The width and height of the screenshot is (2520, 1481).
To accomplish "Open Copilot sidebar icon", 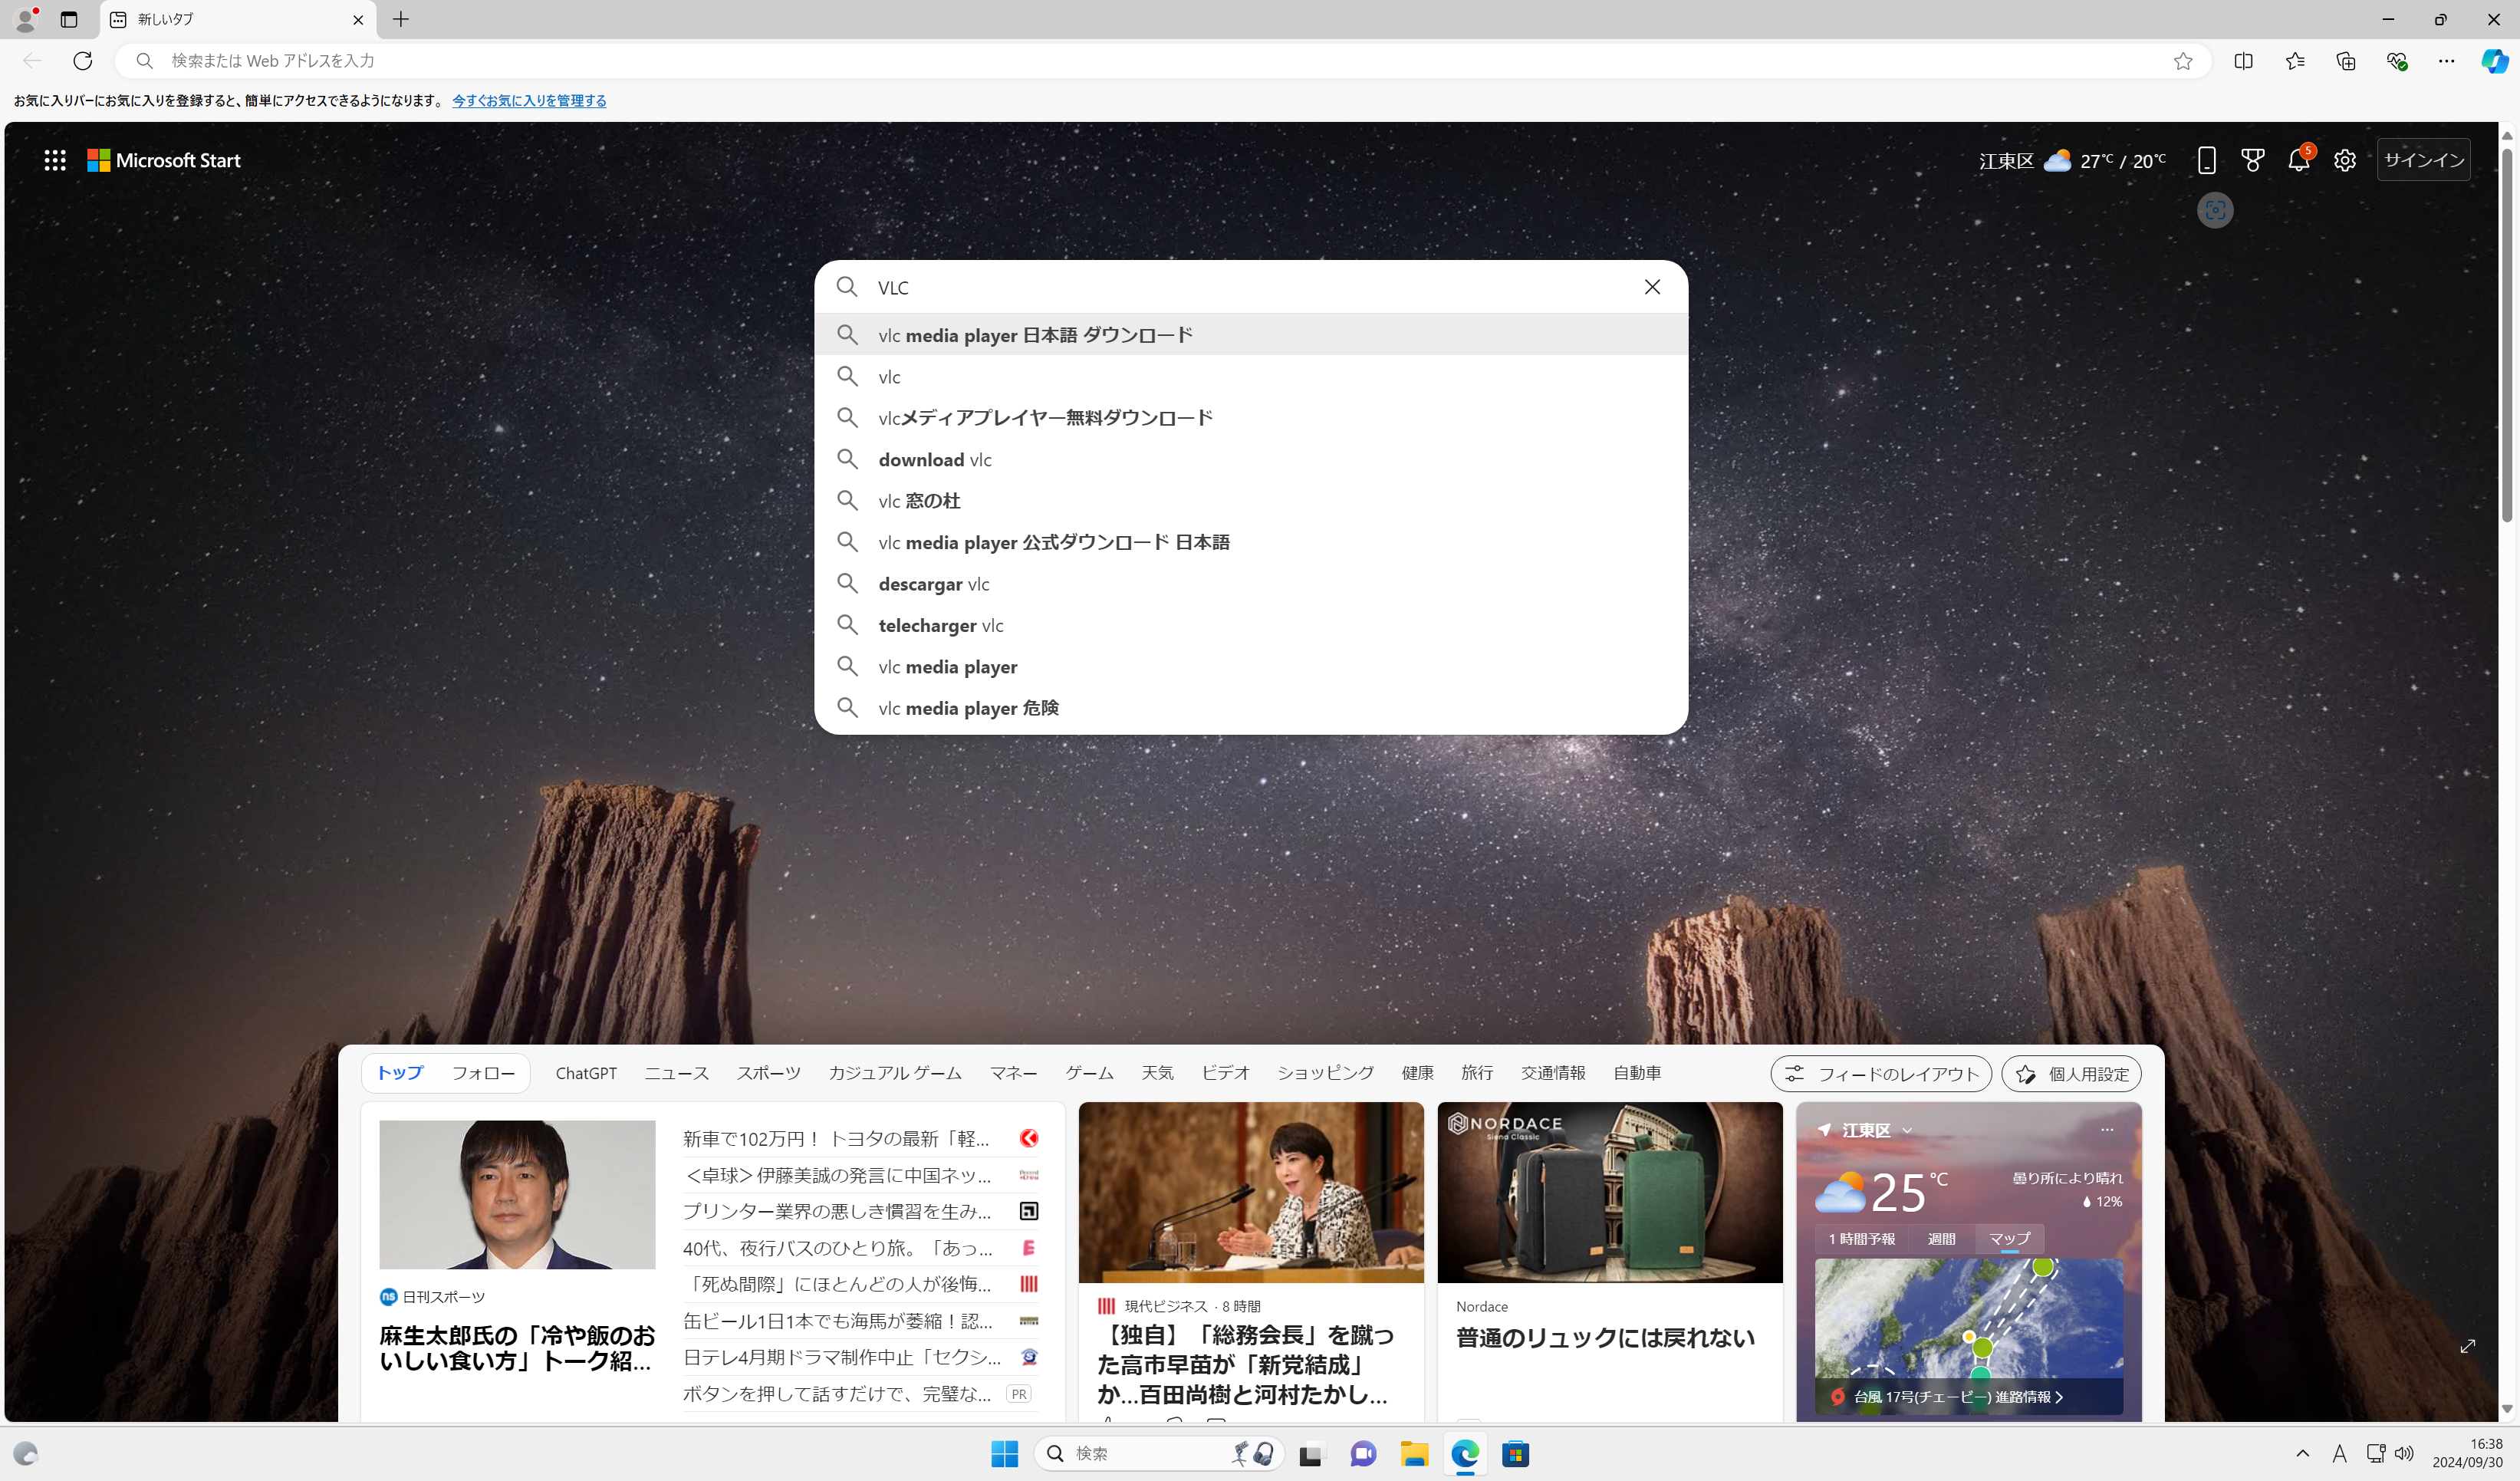I will coord(2494,61).
